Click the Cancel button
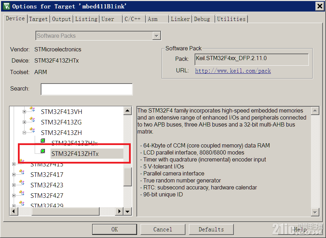 tap(163, 229)
